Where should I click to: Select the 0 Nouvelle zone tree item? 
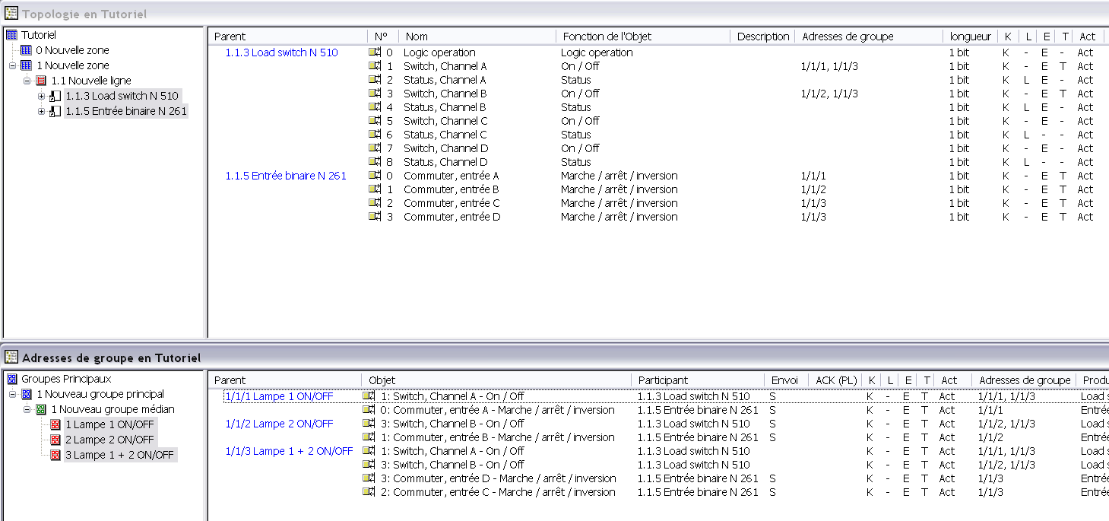pos(72,50)
